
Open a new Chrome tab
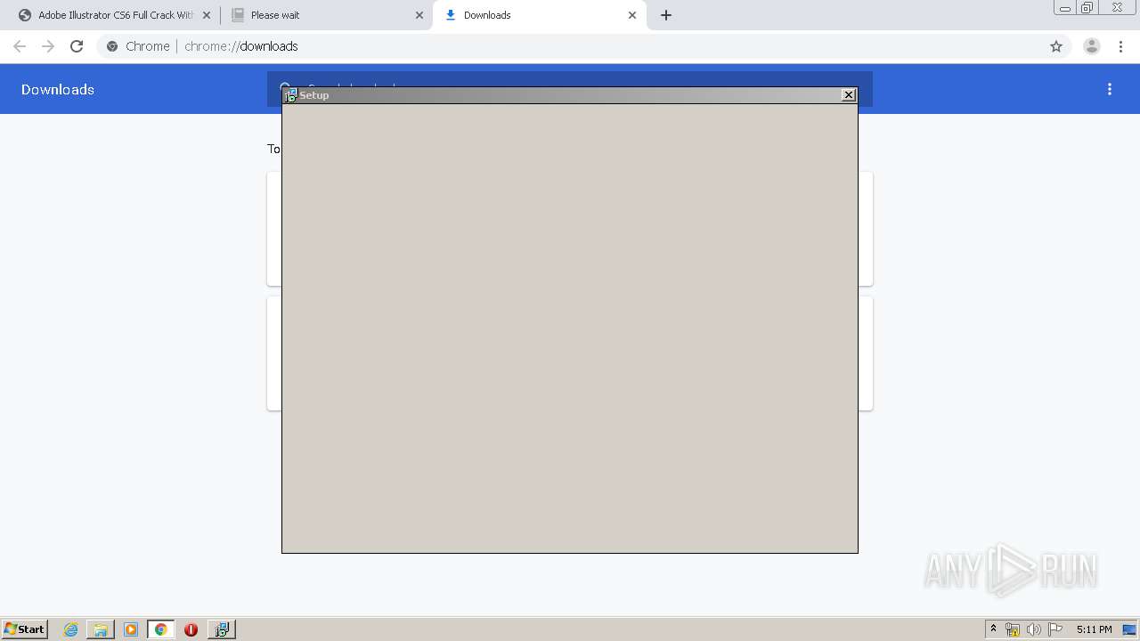(666, 15)
